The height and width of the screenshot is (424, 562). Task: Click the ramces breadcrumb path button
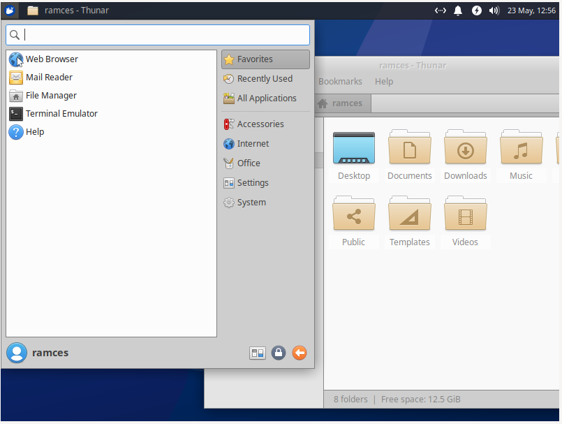click(342, 103)
